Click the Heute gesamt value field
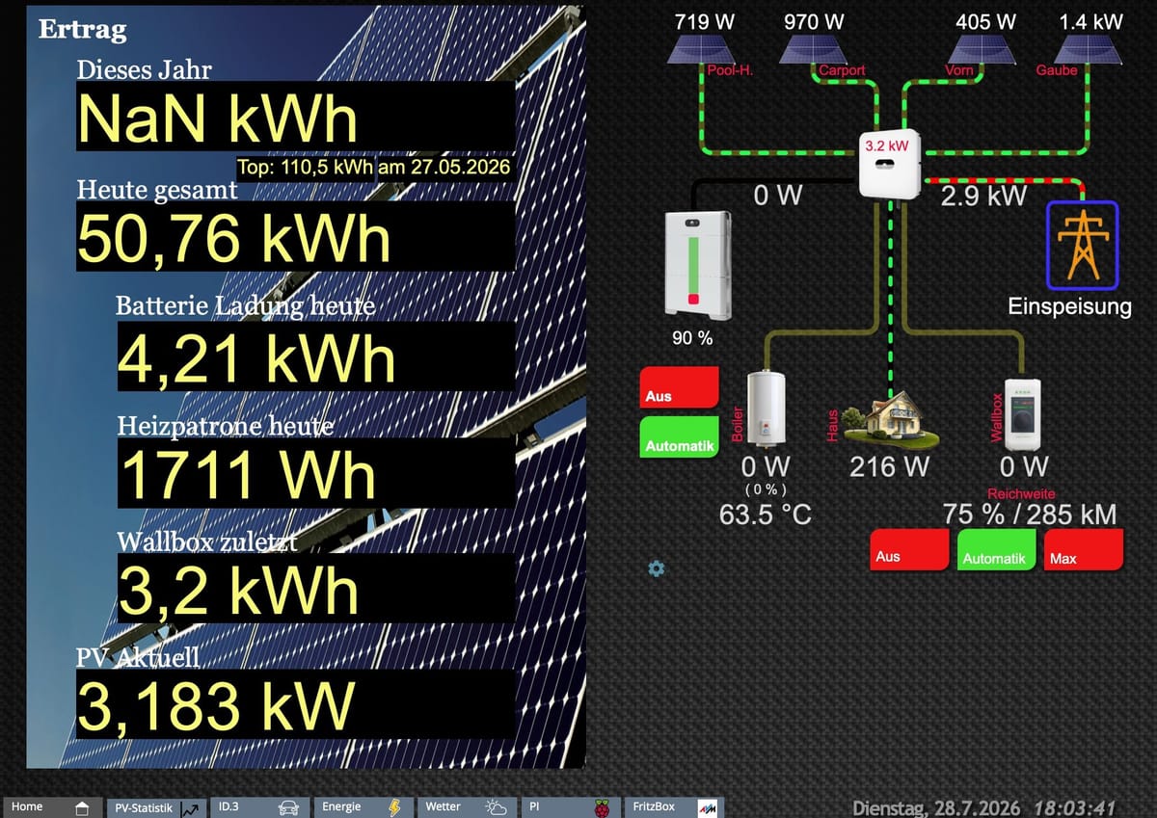This screenshot has width=1157, height=818. pos(295,239)
